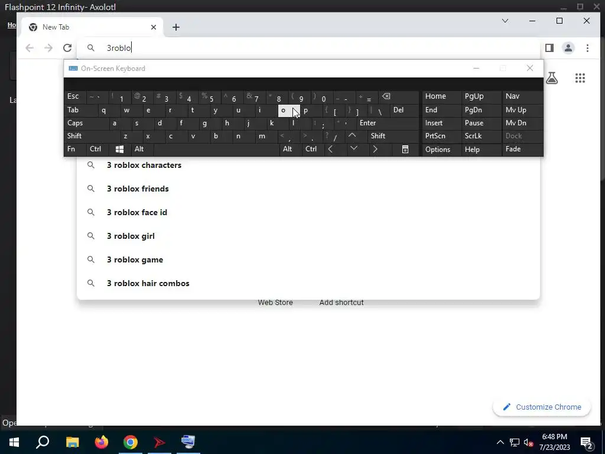Select suggestion 3 roblox friends
Screen dimensions: 605x454
[308, 189]
